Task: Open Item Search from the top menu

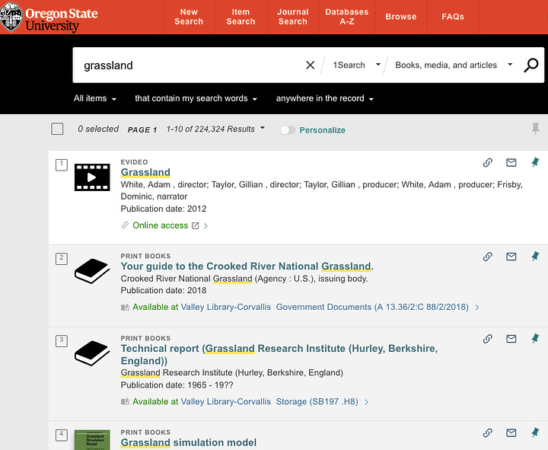Action: click(241, 17)
